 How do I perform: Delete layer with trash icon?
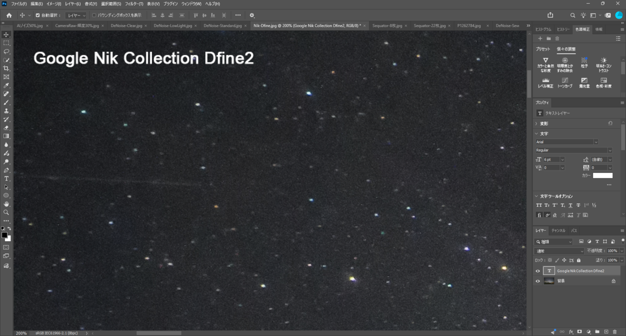pos(615,332)
